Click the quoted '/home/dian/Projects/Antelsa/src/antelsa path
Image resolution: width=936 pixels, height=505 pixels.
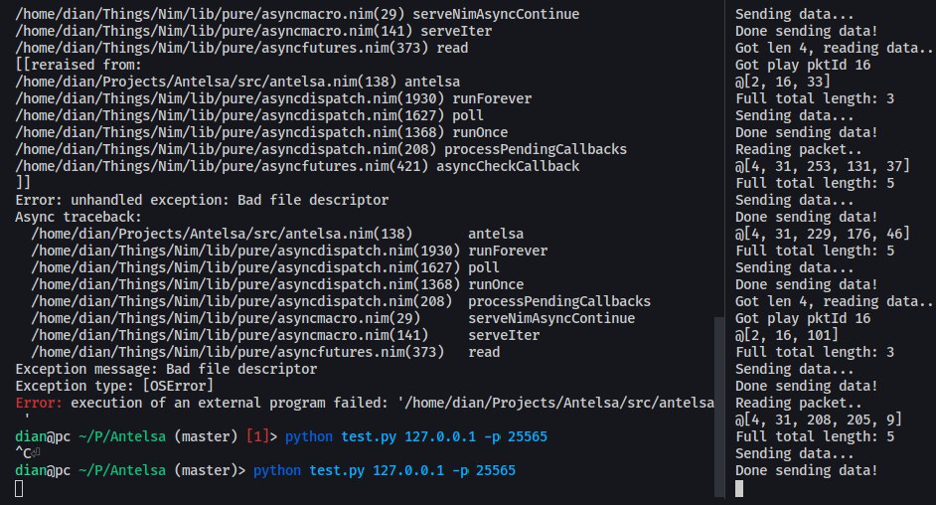tap(555, 403)
